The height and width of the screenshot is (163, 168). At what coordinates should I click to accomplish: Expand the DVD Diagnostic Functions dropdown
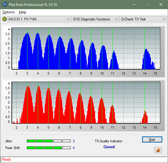[x=95, y=19]
